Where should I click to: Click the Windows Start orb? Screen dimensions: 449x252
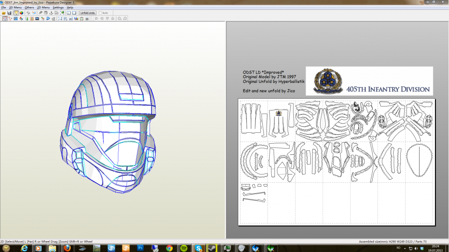[6, 248]
